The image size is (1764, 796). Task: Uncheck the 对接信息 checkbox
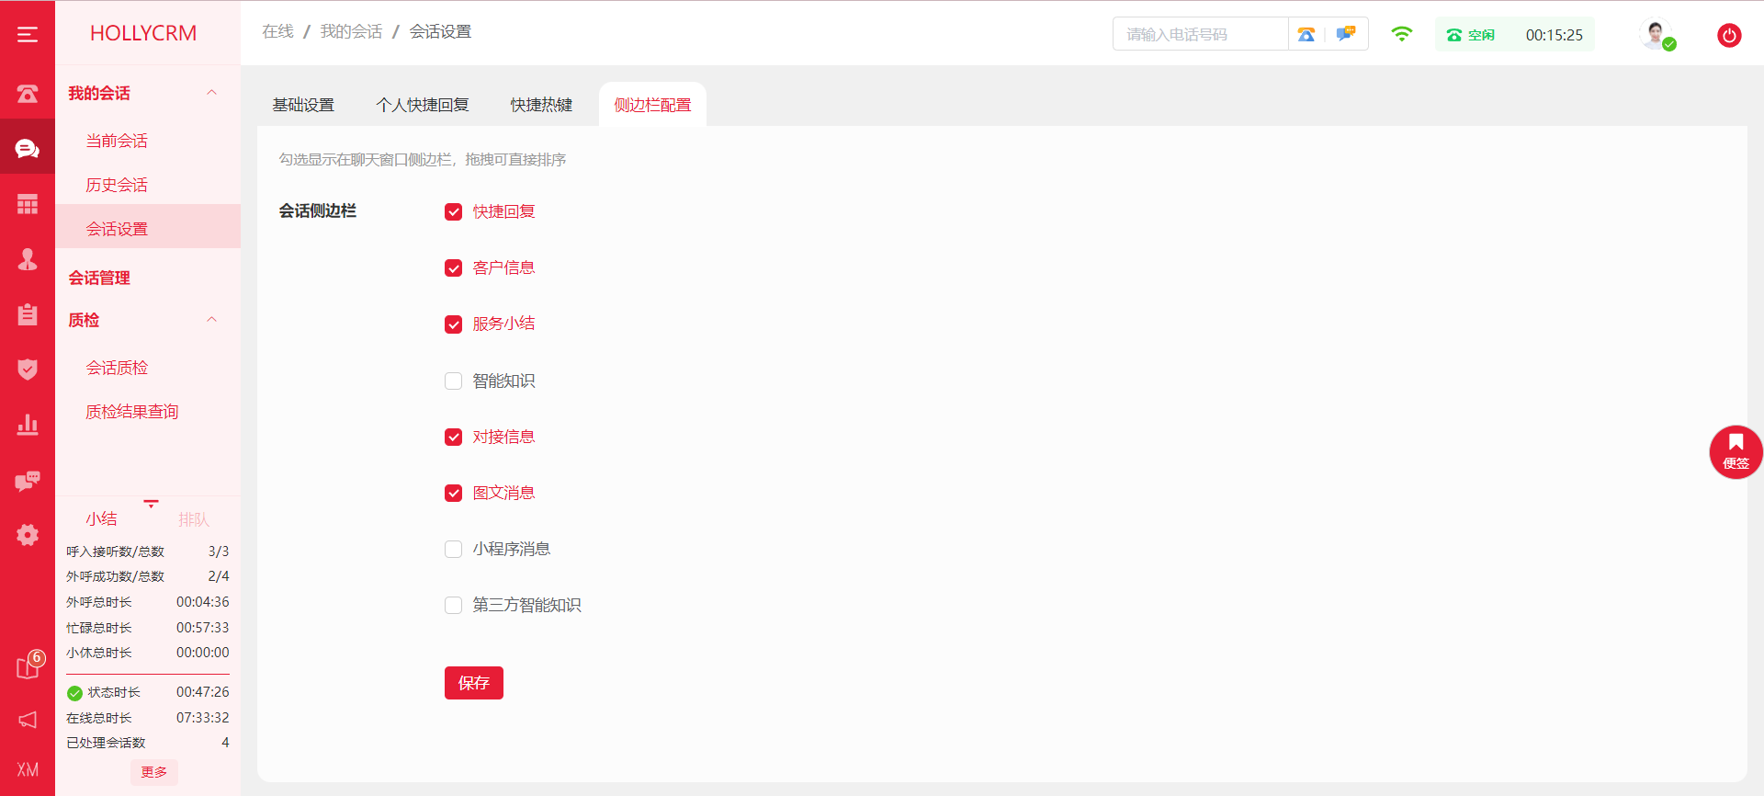click(453, 438)
